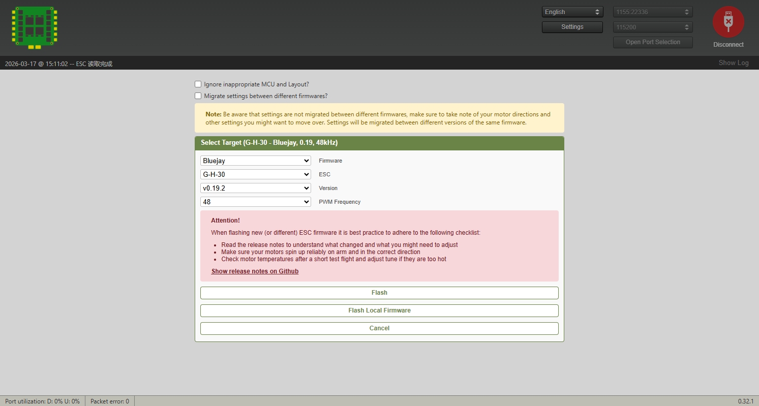Open the baud rate dropdown 115200
Image resolution: width=759 pixels, height=406 pixels.
point(653,27)
